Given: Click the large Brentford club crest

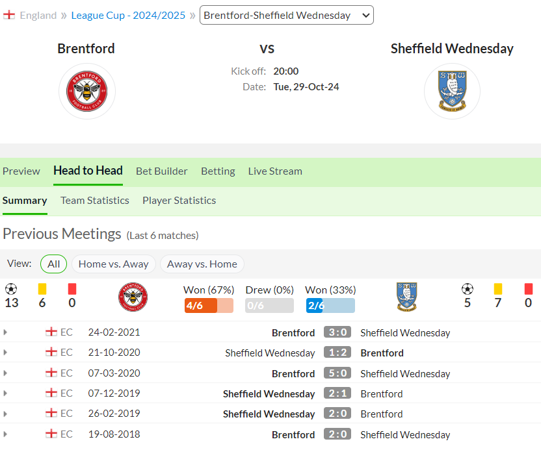Looking at the screenshot, I should pyautogui.click(x=87, y=92).
